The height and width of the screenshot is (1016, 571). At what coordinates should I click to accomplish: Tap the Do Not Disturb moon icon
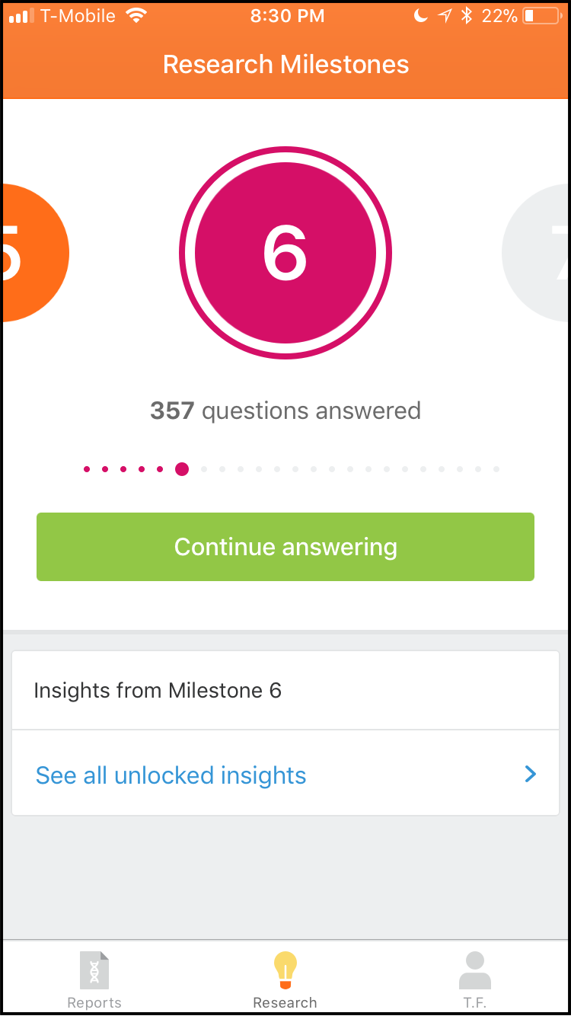coord(421,16)
